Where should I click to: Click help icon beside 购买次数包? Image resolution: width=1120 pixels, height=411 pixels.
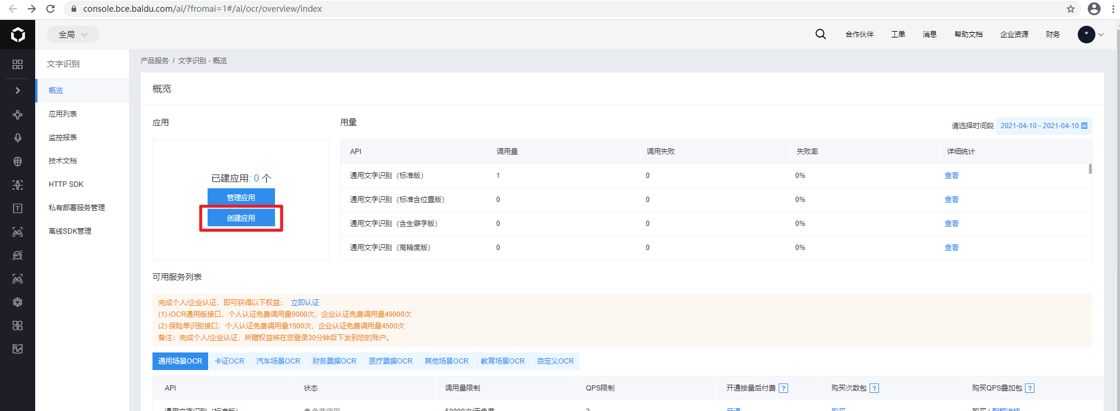pos(874,388)
